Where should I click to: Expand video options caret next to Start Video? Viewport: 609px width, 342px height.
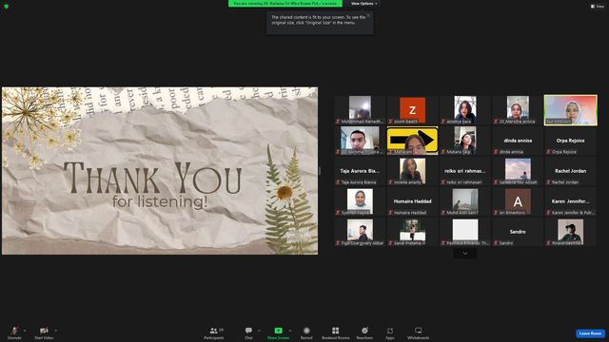[55, 331]
